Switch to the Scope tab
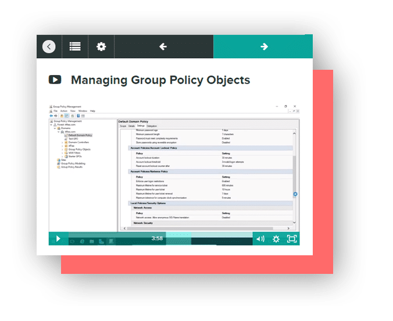The image size is (393, 321). click(123, 126)
